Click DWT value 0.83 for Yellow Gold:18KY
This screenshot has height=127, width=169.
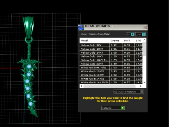click(127, 56)
